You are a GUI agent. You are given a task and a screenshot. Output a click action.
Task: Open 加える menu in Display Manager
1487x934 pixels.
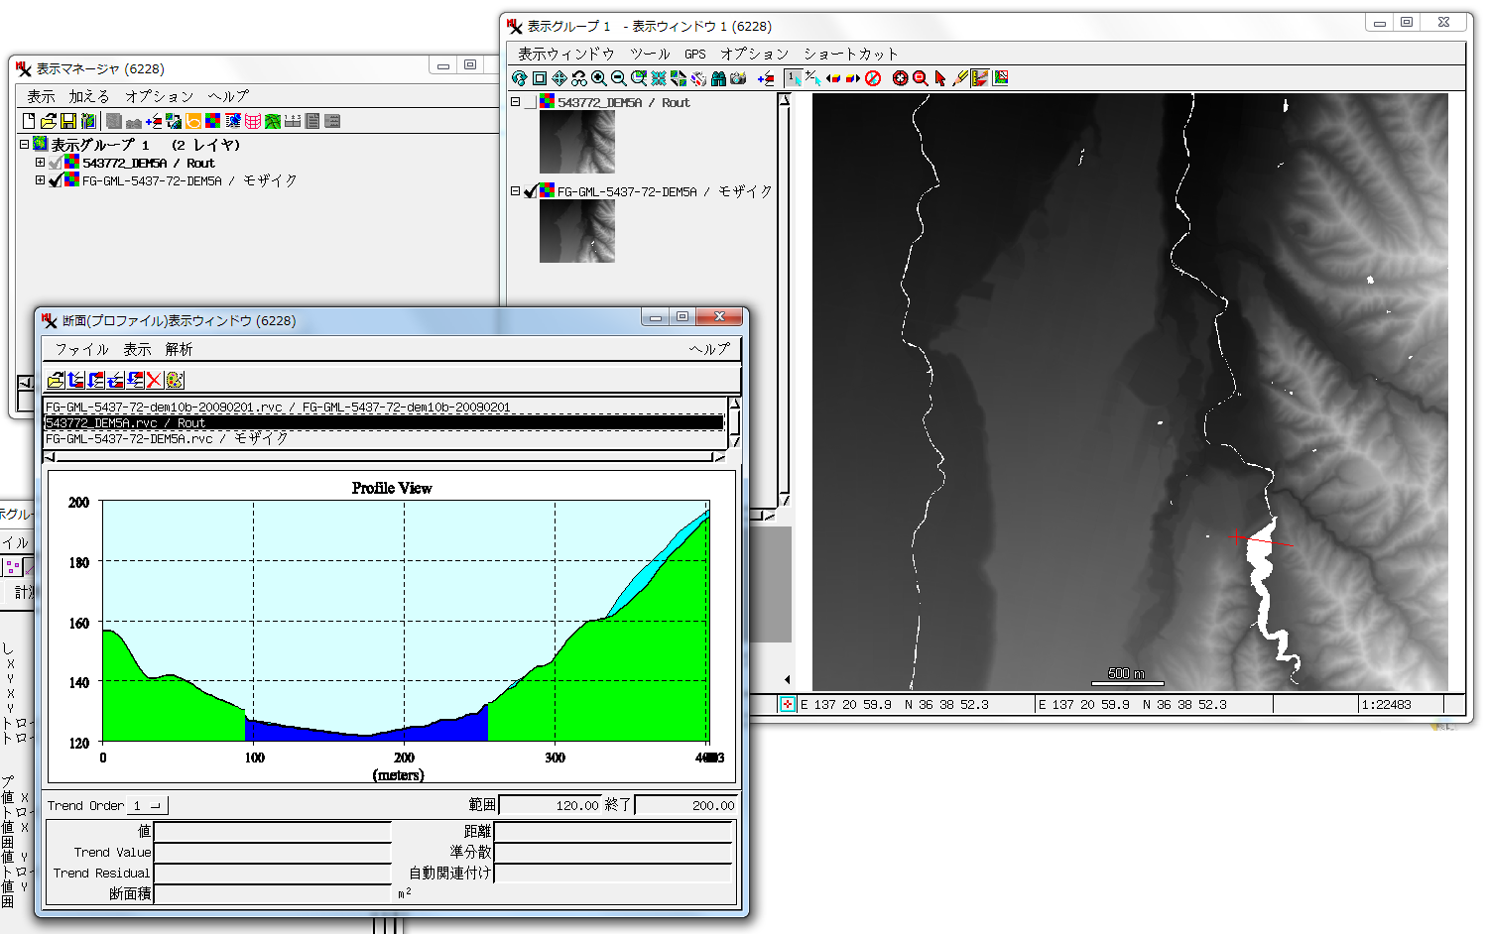[89, 96]
